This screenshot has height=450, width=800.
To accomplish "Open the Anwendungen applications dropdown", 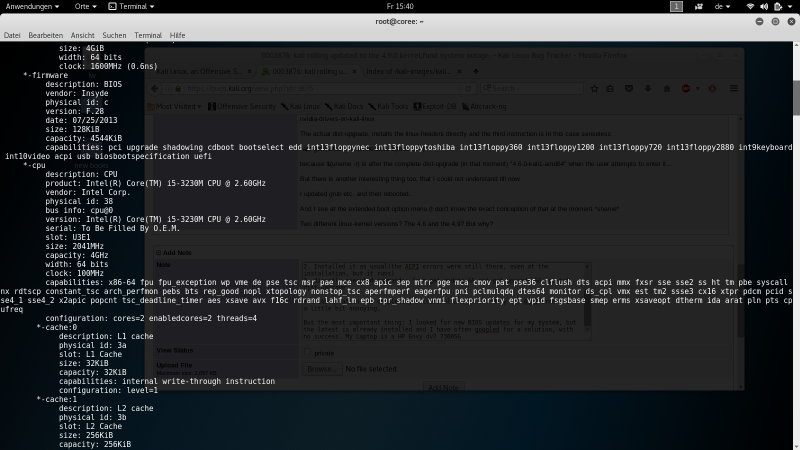I will [x=32, y=6].
